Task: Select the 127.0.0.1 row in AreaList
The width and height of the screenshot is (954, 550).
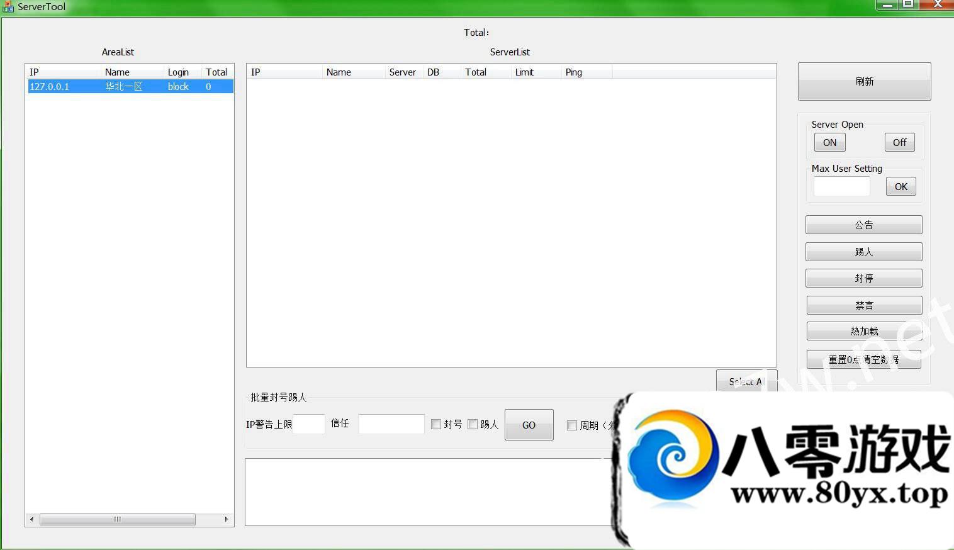Action: (x=130, y=86)
